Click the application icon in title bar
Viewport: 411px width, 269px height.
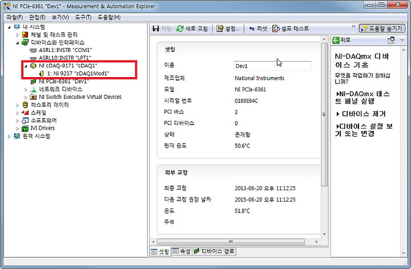tap(7, 6)
